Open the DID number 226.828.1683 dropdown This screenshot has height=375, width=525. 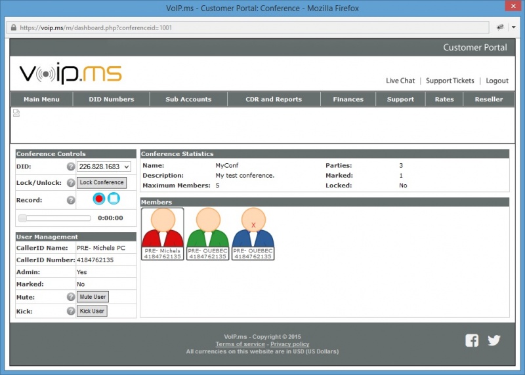104,167
